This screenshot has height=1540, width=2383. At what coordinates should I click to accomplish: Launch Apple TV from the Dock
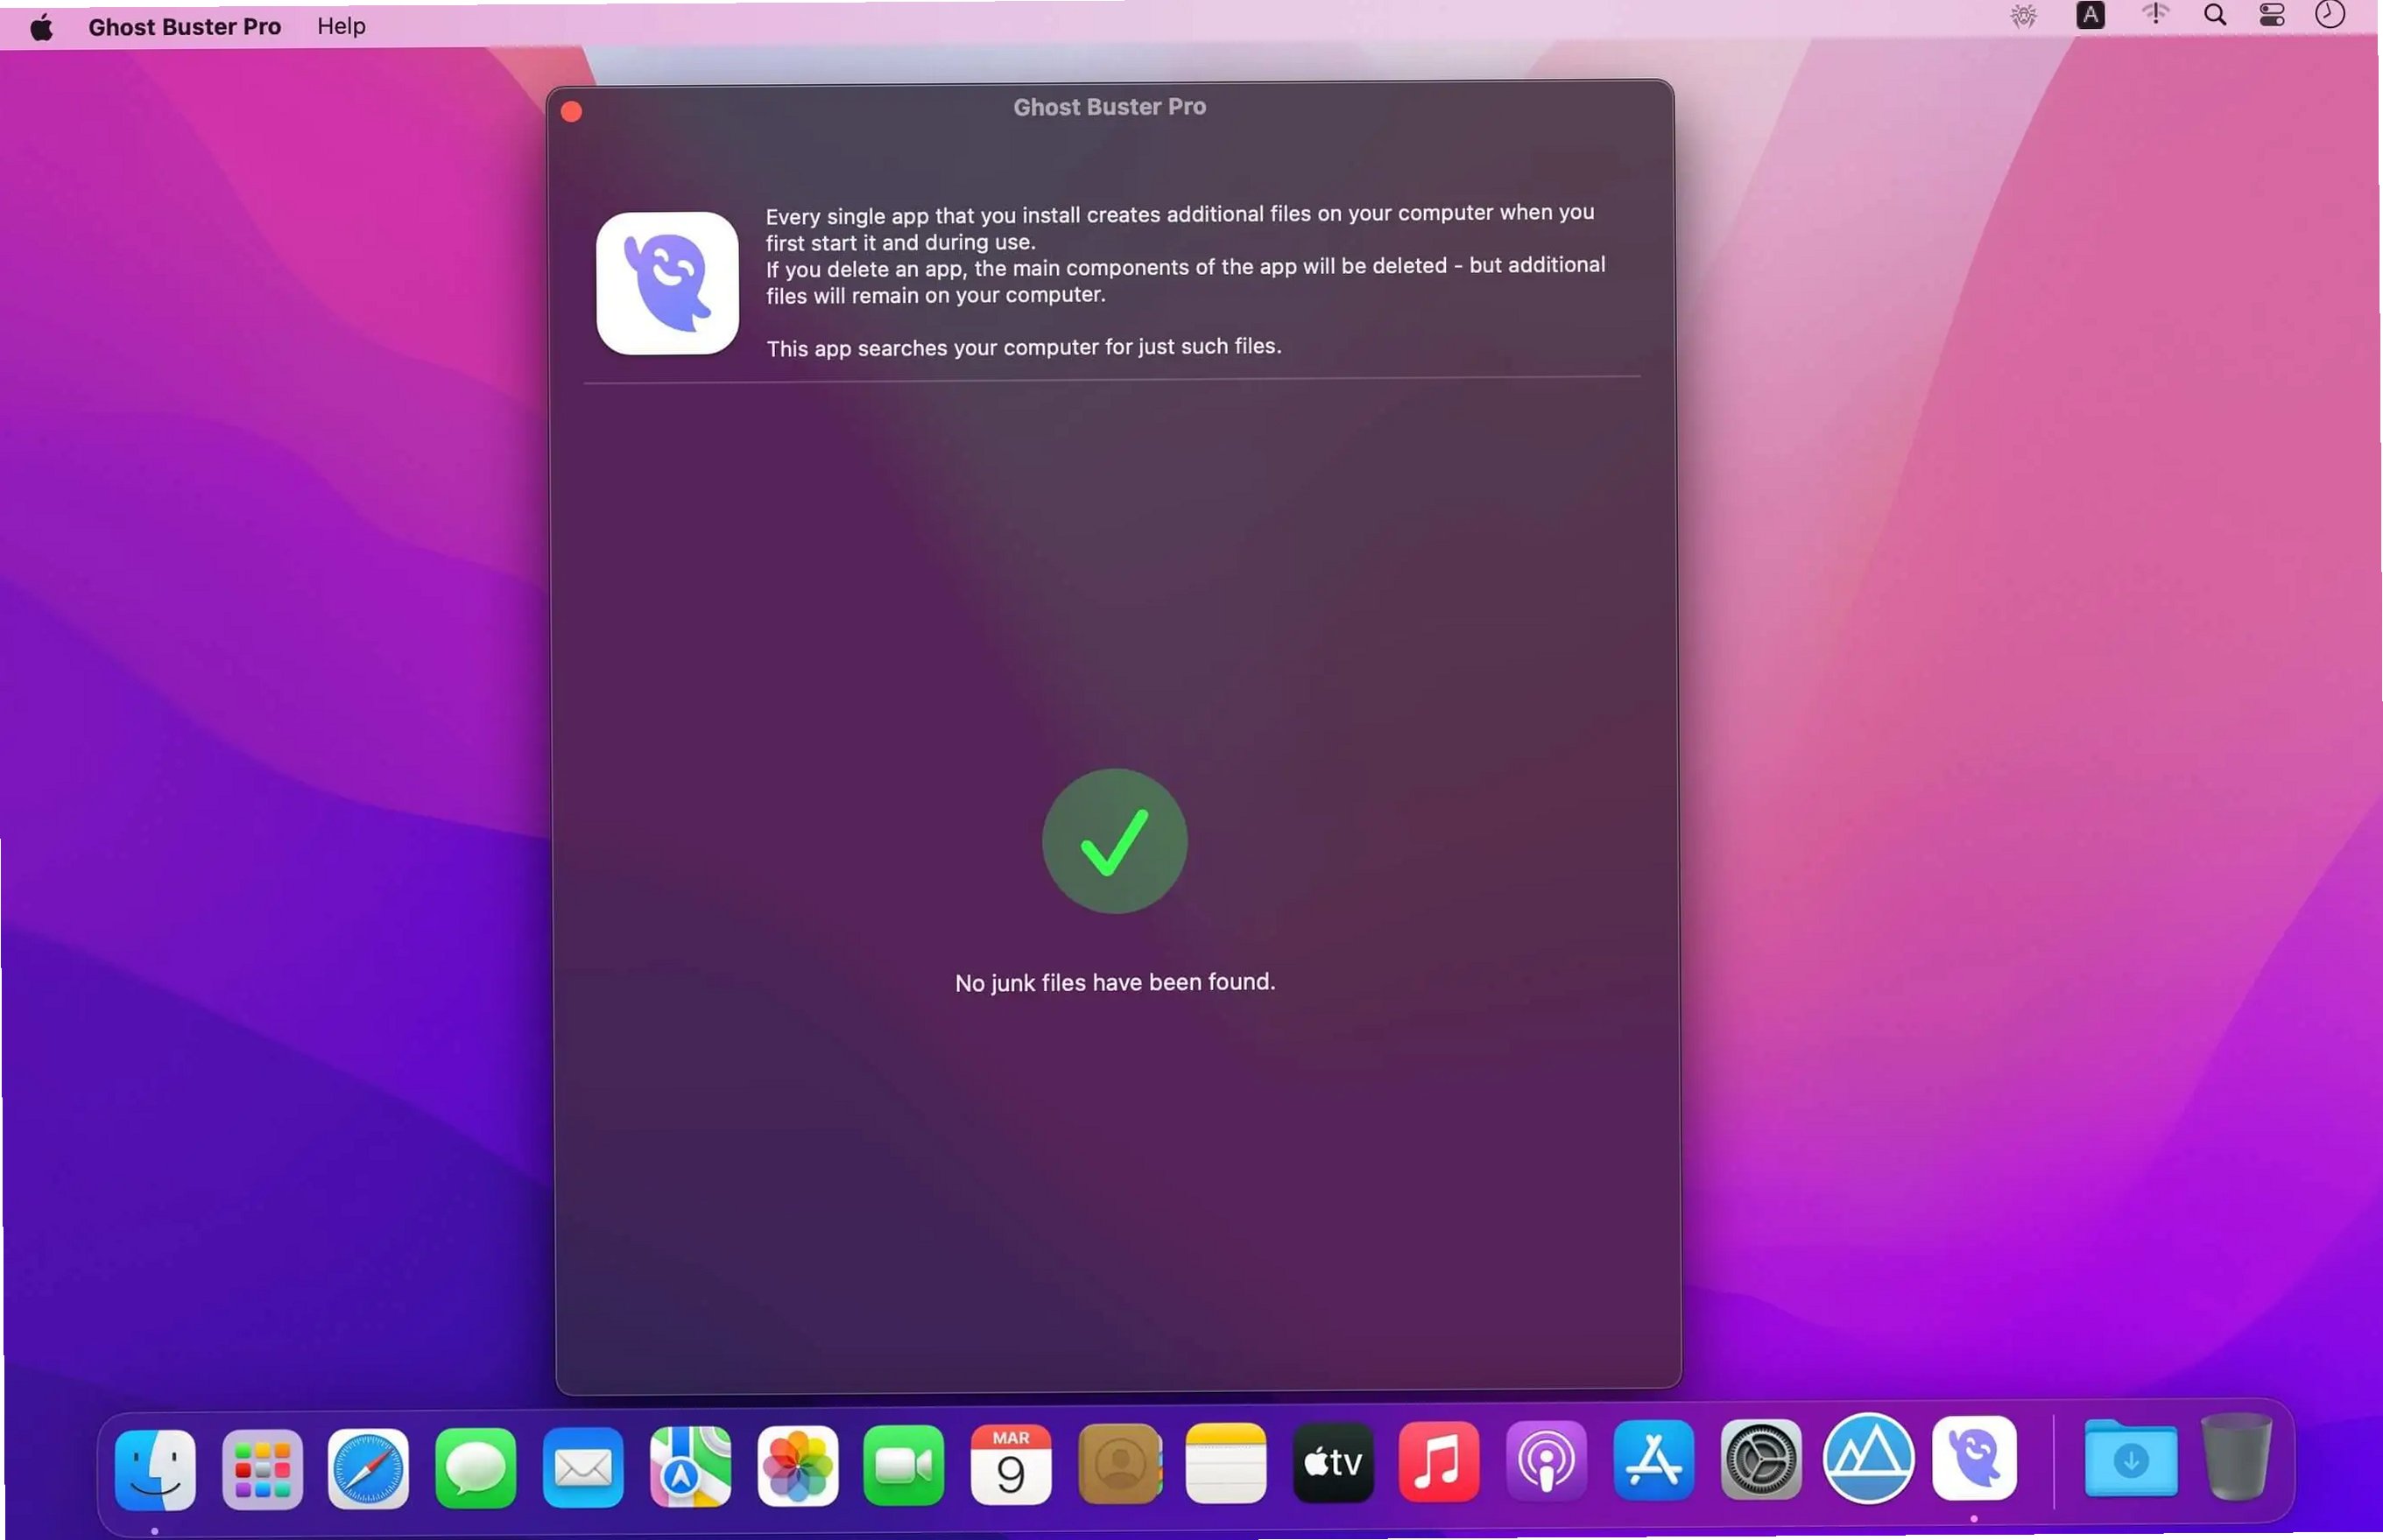point(1333,1462)
